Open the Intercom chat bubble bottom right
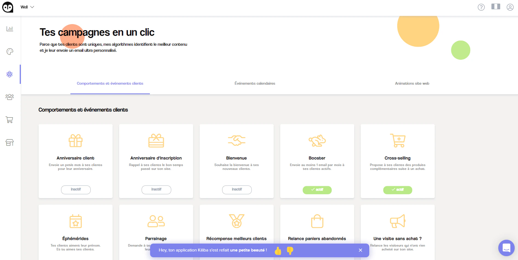Image resolution: width=518 pixels, height=260 pixels. tap(506, 248)
